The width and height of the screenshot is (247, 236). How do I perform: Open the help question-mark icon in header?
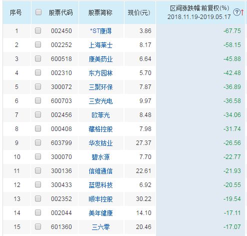tap(236, 12)
